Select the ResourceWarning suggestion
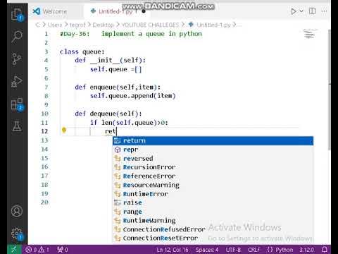The width and height of the screenshot is (338, 254). [x=213, y=185]
